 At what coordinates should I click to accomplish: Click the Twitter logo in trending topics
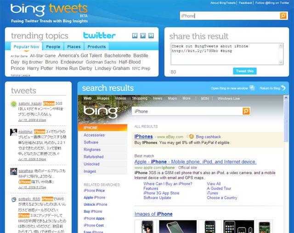click(99, 35)
